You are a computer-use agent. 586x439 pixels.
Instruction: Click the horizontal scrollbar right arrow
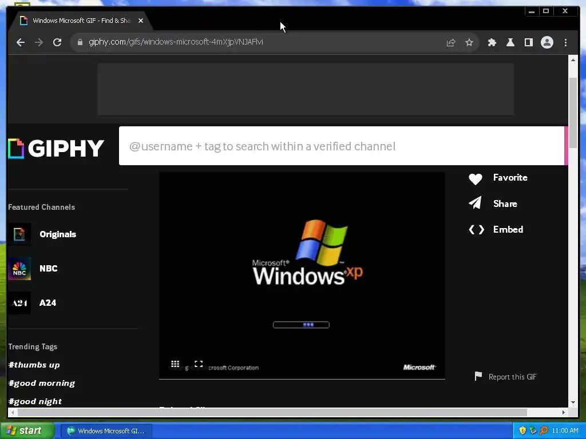click(564, 412)
